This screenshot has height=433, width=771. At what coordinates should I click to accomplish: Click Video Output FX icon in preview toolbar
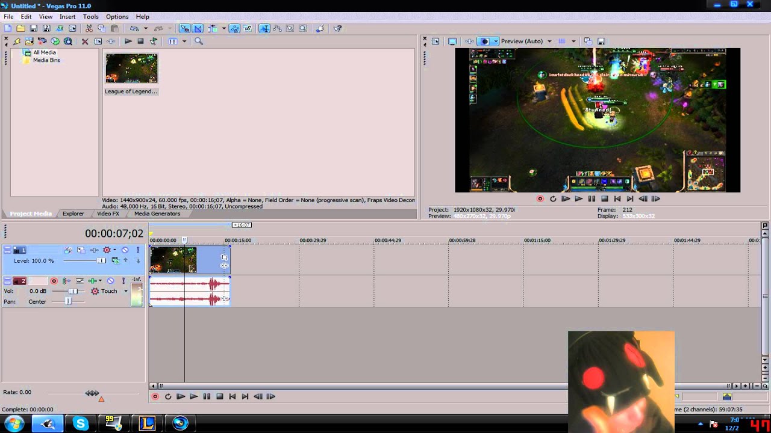[469, 41]
